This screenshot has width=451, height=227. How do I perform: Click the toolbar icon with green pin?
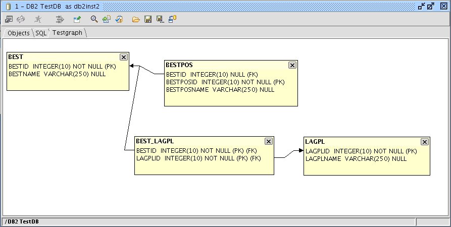coord(77,19)
